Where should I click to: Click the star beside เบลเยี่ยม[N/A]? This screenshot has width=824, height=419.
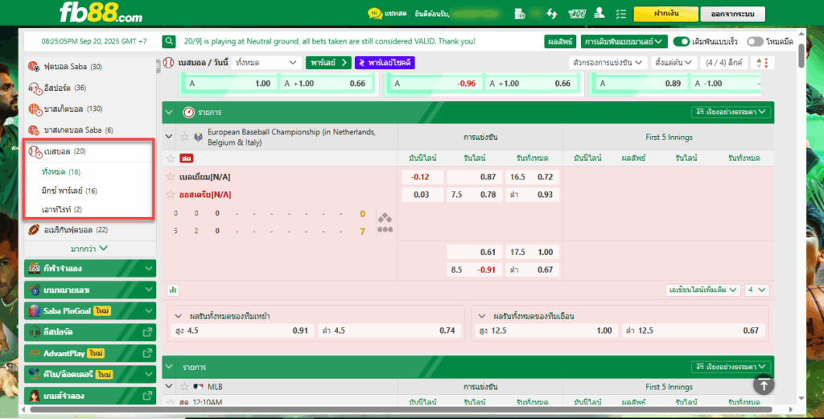pos(171,177)
